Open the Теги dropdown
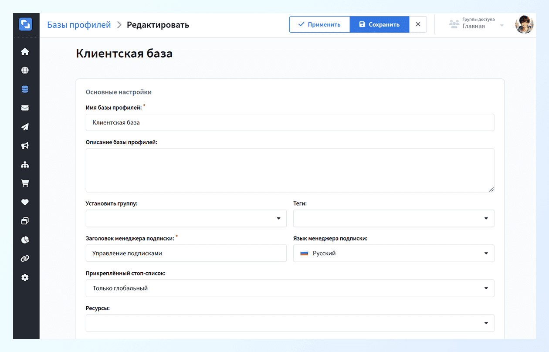This screenshot has height=352, width=549. pyautogui.click(x=393, y=218)
